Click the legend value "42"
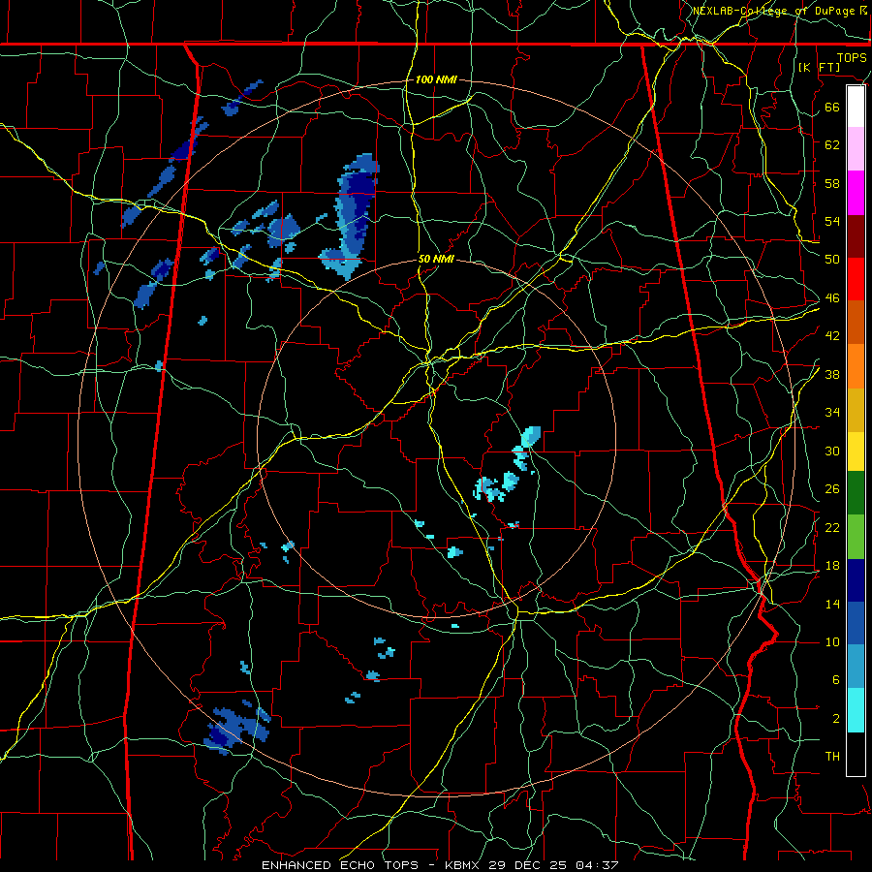Viewport: 872px width, 872px height. pyautogui.click(x=832, y=335)
